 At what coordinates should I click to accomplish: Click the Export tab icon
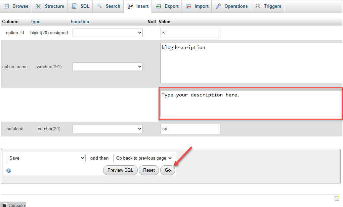tap(158, 6)
